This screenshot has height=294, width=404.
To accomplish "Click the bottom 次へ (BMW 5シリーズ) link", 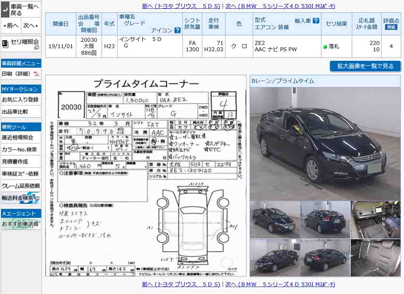I will (280, 284).
